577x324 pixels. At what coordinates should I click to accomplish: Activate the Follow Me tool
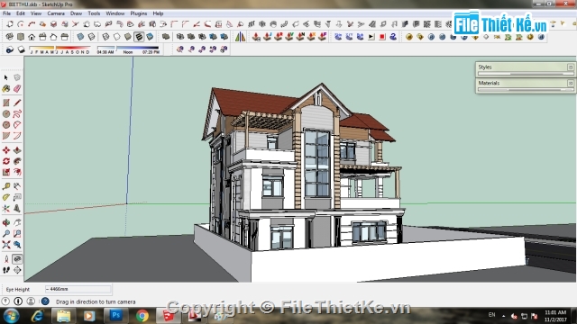point(17,161)
